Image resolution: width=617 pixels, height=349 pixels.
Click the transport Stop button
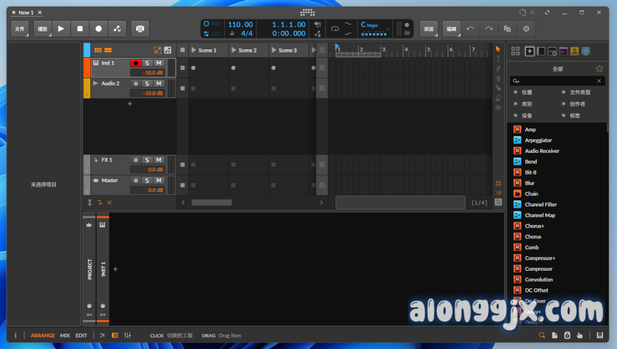[80, 28]
